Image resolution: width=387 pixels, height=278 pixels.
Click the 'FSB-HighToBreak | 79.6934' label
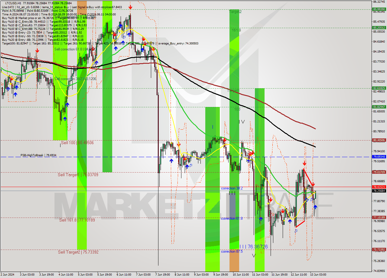(38, 155)
